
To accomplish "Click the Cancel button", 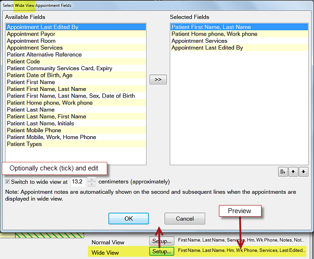I will pos(185,219).
